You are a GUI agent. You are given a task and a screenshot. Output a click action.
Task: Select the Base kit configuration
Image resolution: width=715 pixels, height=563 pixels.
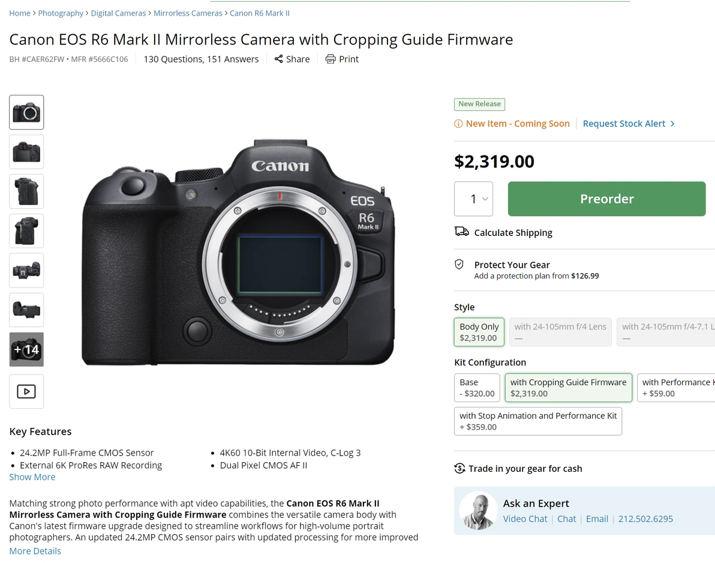477,388
